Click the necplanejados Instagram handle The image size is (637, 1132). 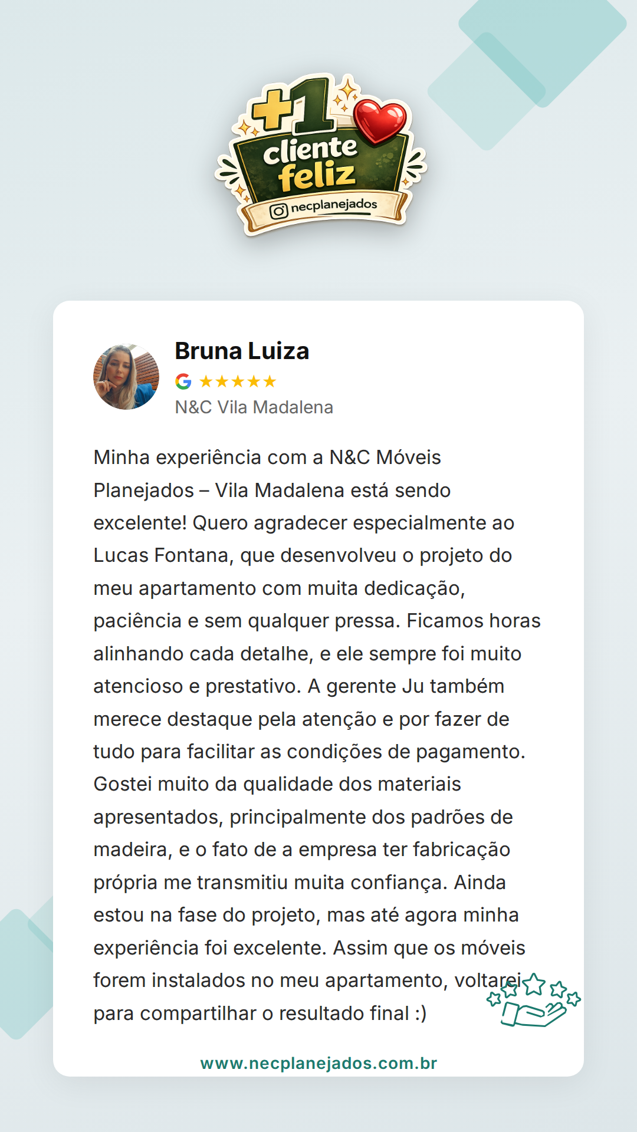click(334, 205)
